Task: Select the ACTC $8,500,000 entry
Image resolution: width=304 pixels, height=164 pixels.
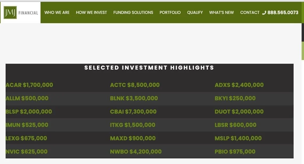Action: (x=135, y=85)
